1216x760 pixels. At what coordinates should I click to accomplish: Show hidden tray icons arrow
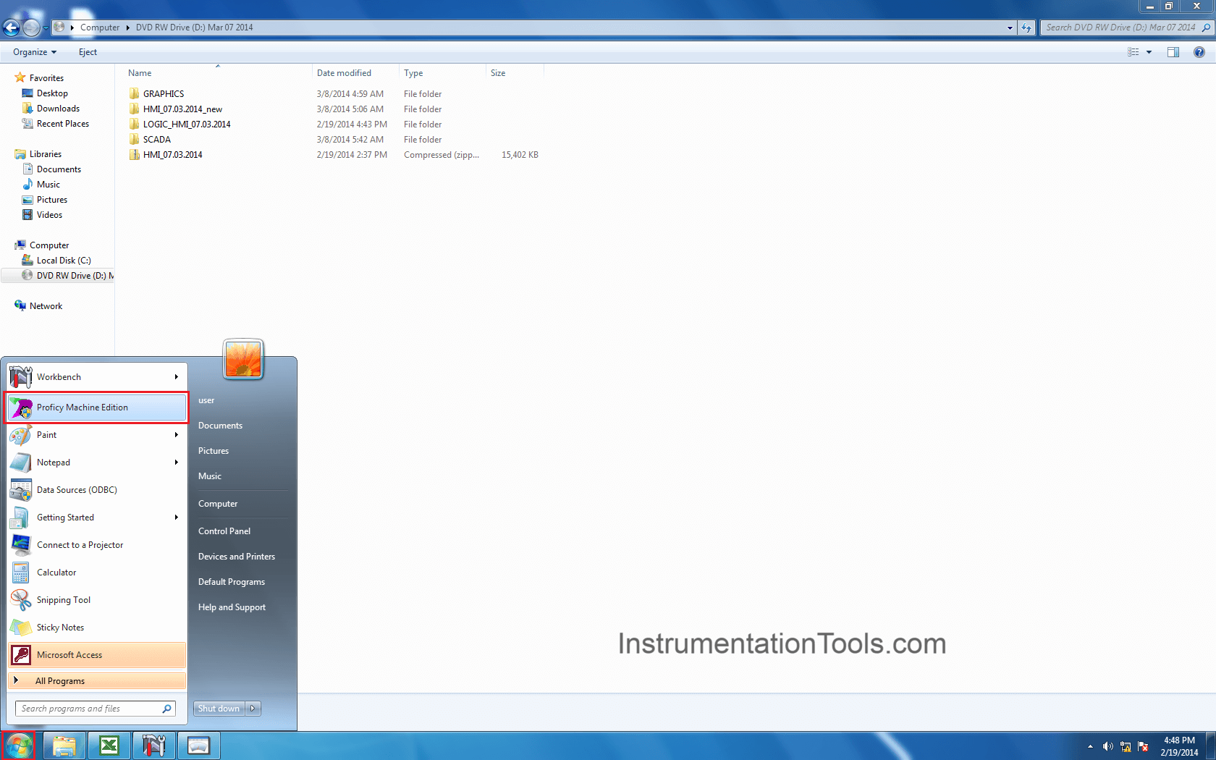coord(1090,746)
